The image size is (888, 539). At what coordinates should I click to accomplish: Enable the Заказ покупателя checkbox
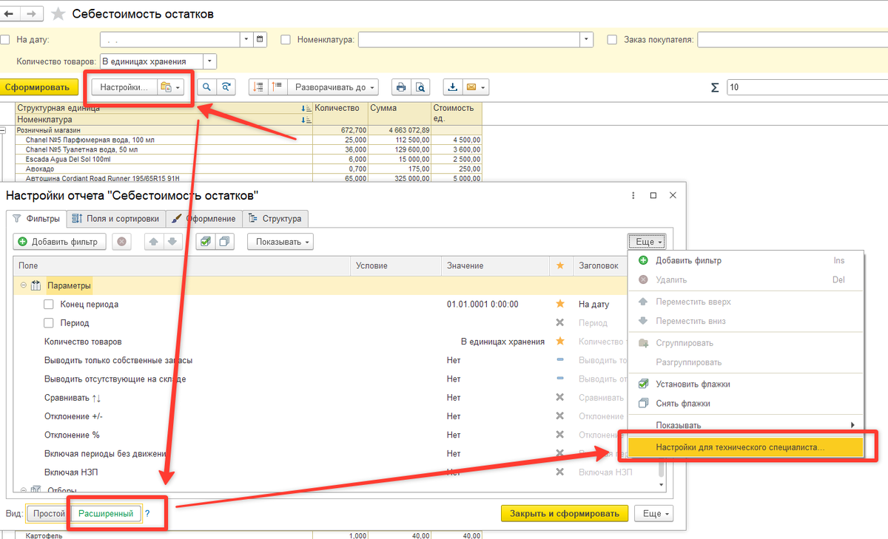pos(612,40)
